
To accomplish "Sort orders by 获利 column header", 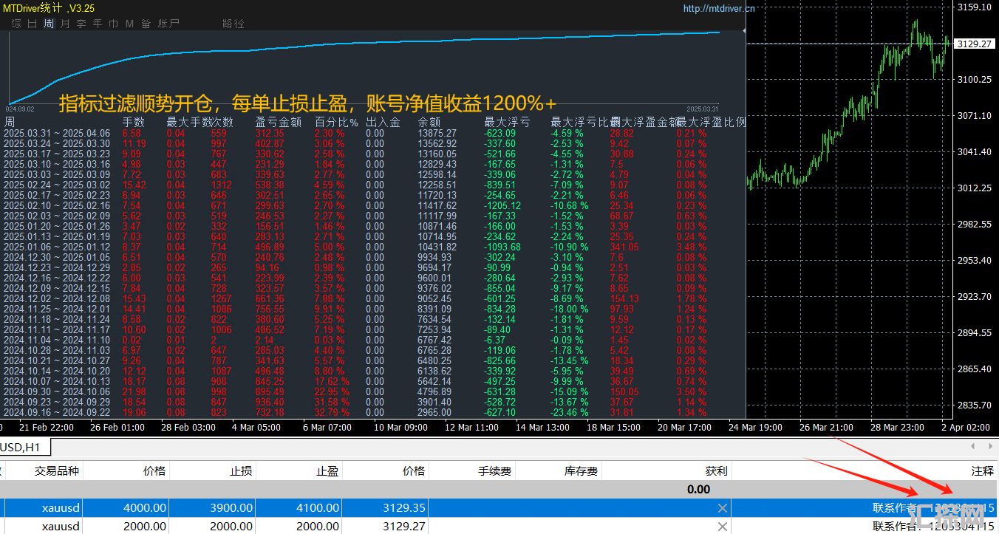I will (x=716, y=470).
